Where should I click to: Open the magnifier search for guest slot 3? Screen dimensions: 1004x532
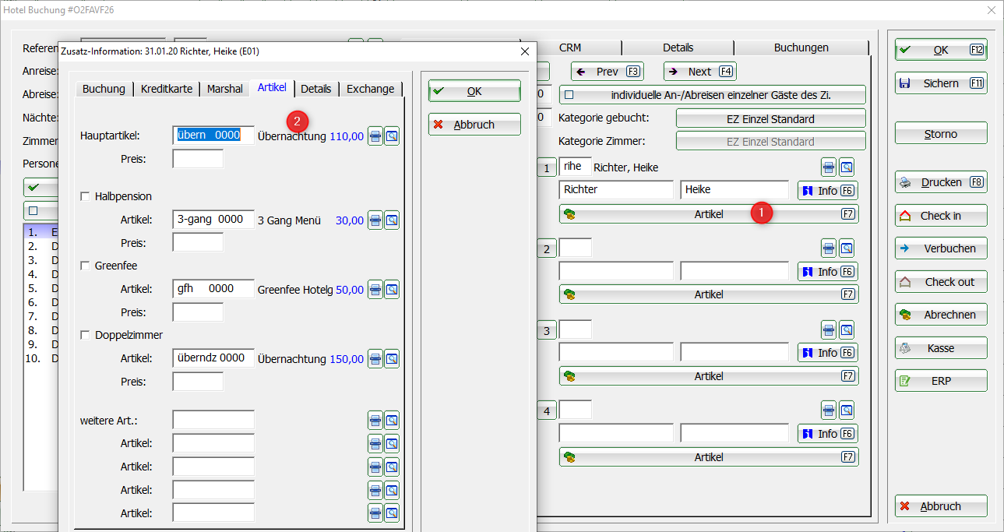[847, 329]
